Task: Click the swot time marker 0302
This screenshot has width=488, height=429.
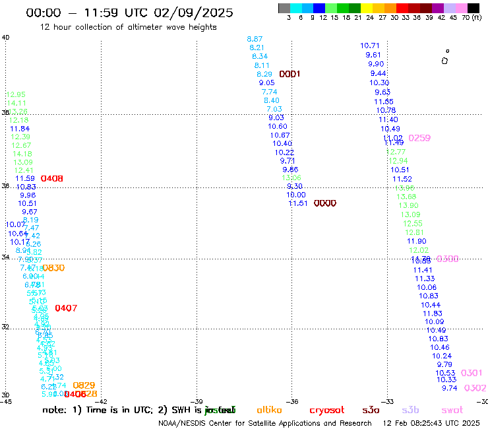Action: click(x=475, y=388)
